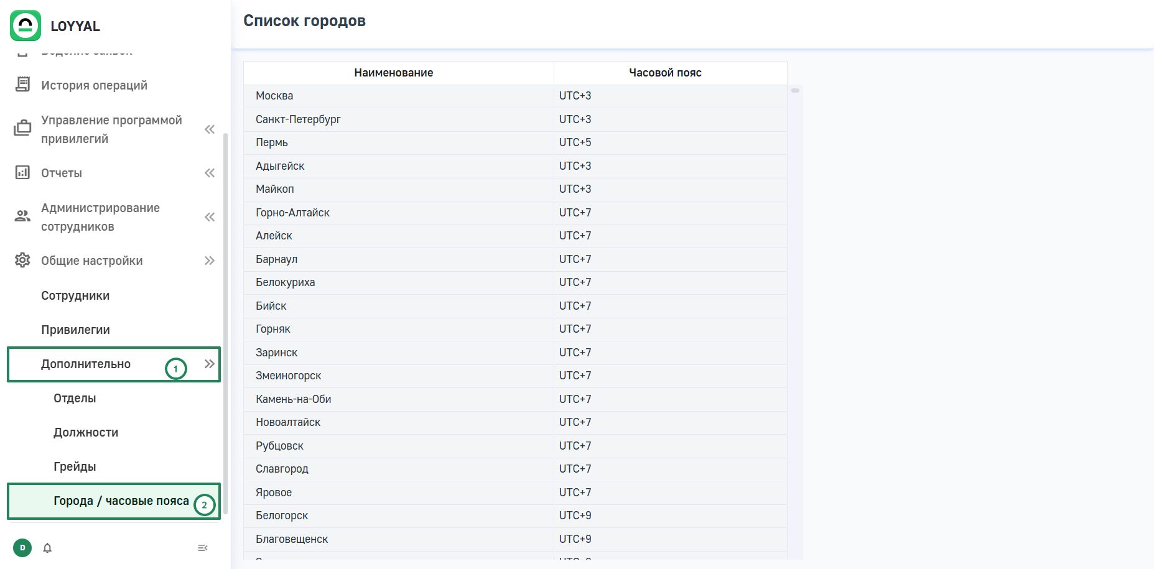This screenshot has height=569, width=1154.
Task: Open notifications bell icon
Action: (47, 548)
